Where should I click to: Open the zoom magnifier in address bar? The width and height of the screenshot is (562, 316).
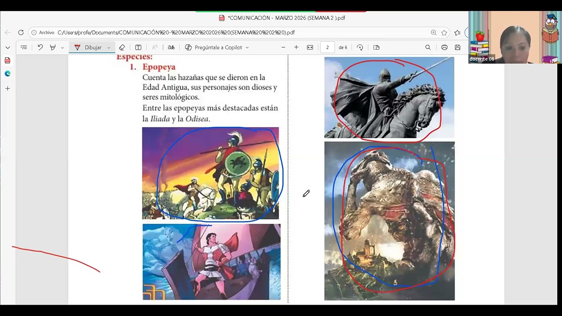pos(433,32)
